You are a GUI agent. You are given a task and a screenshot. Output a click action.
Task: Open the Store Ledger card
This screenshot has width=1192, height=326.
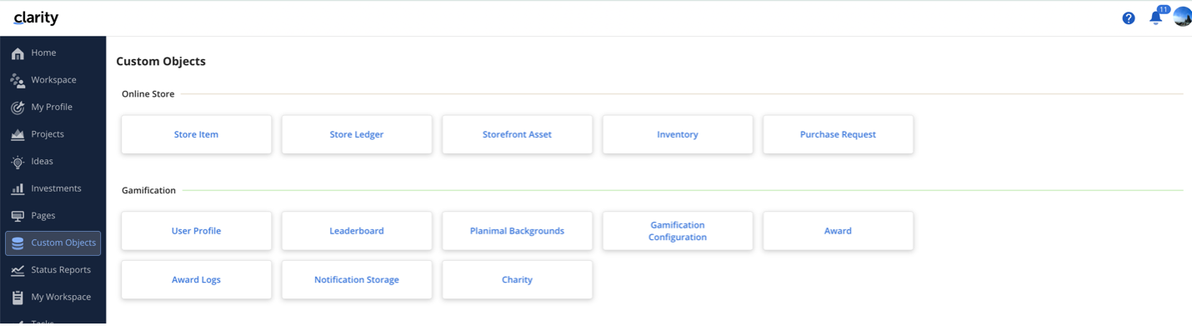pos(357,134)
